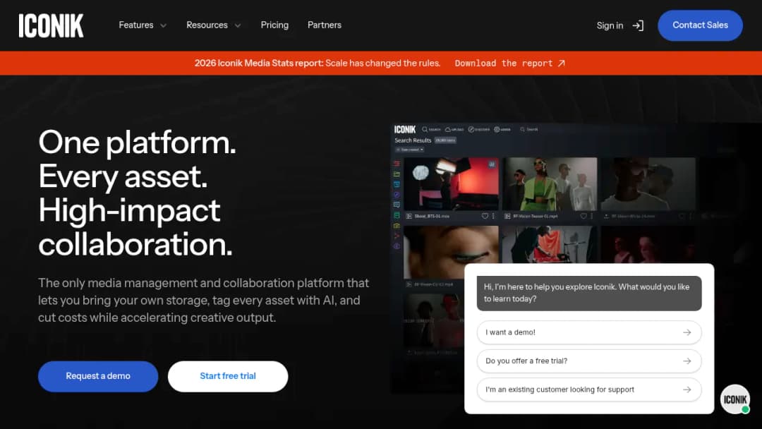Click the diagonal arrow icon after report
Viewport: 762px width, 429px height.
pos(562,64)
